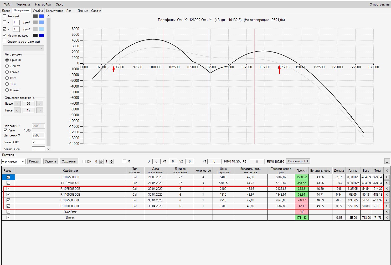Click the scroll-up arrow of the left settings panel
Screen dimensions: 391x265
pos(48,16)
